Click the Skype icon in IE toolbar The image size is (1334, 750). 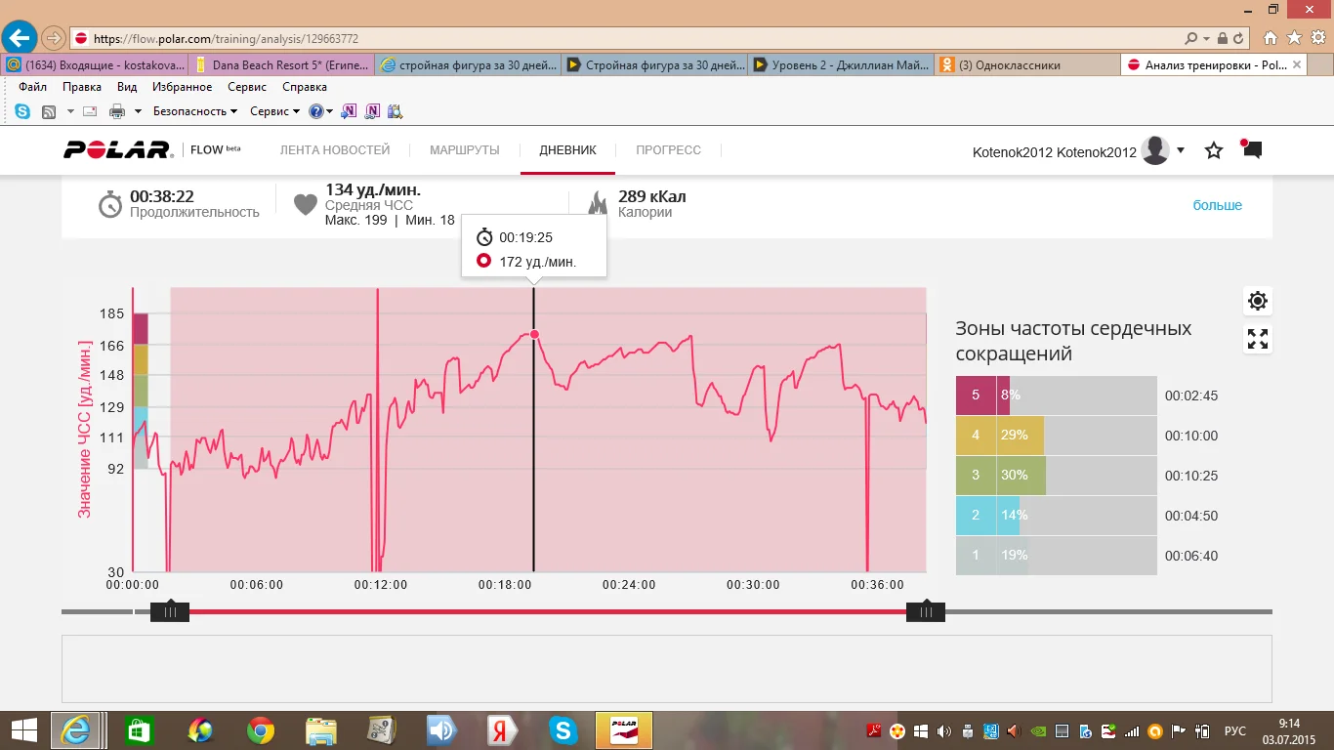[x=21, y=111]
